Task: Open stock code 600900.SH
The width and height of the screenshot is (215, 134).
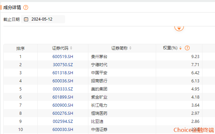Action: (63, 105)
